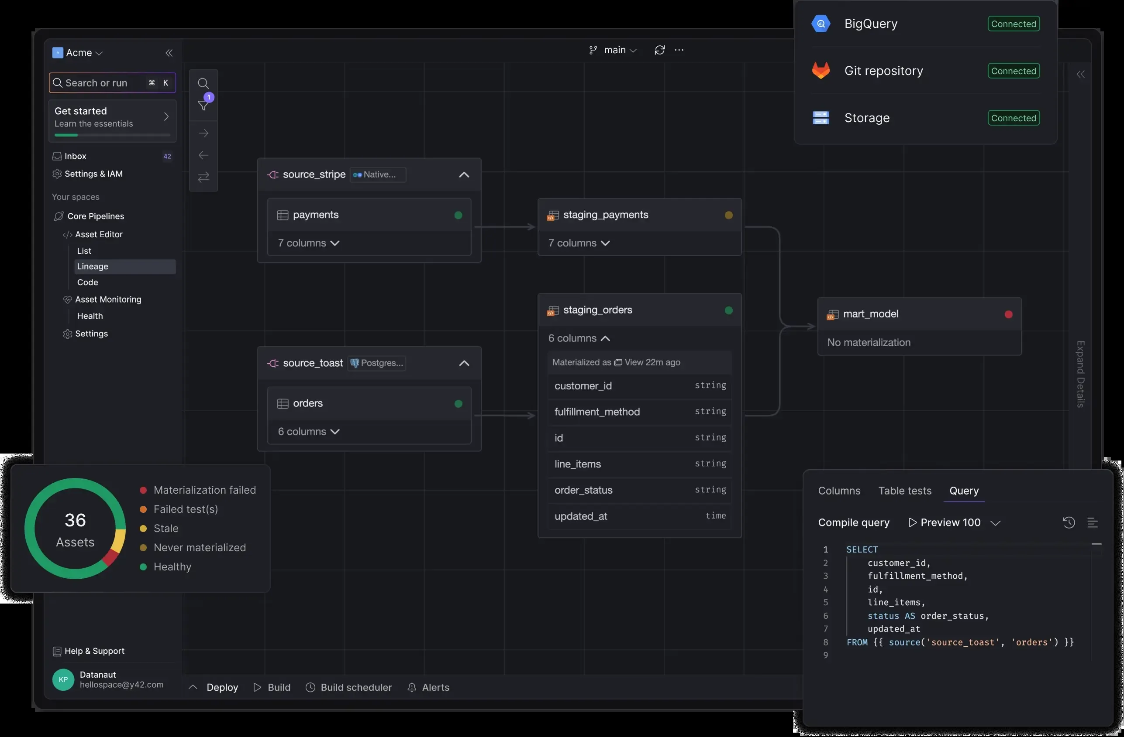Click the staging_payments model icon
The height and width of the screenshot is (737, 1124).
coord(553,215)
